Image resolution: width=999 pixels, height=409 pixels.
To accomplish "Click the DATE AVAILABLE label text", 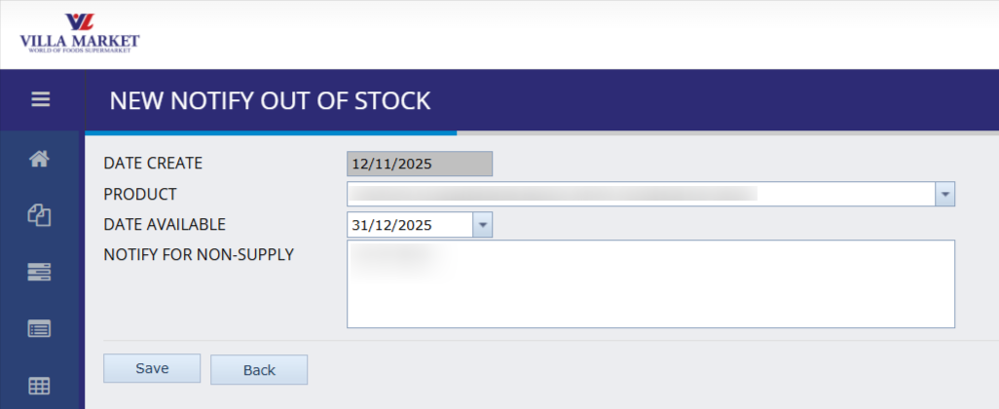I will click(x=165, y=224).
